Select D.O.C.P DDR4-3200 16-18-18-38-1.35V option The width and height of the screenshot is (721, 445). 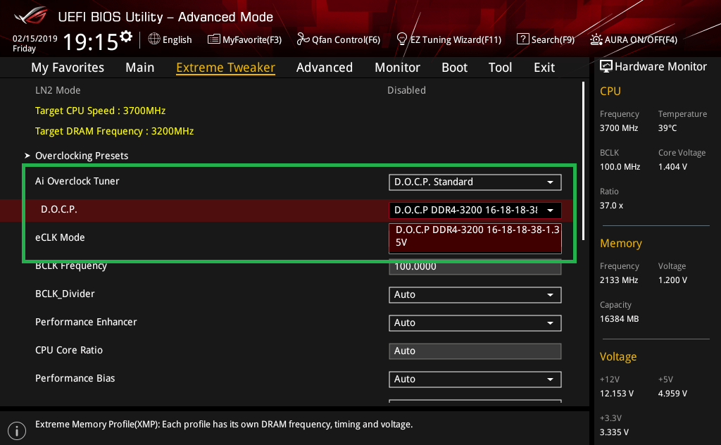coord(475,237)
